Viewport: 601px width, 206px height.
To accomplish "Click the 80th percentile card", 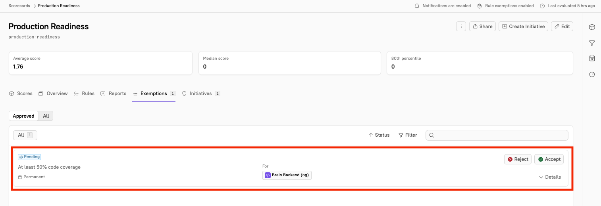I will tap(480, 63).
